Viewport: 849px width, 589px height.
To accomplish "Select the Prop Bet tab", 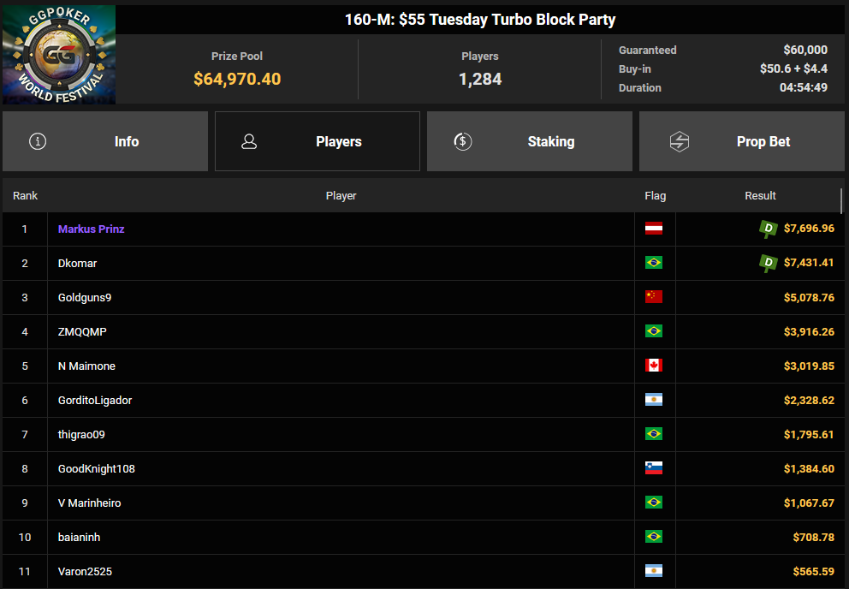I will [742, 141].
